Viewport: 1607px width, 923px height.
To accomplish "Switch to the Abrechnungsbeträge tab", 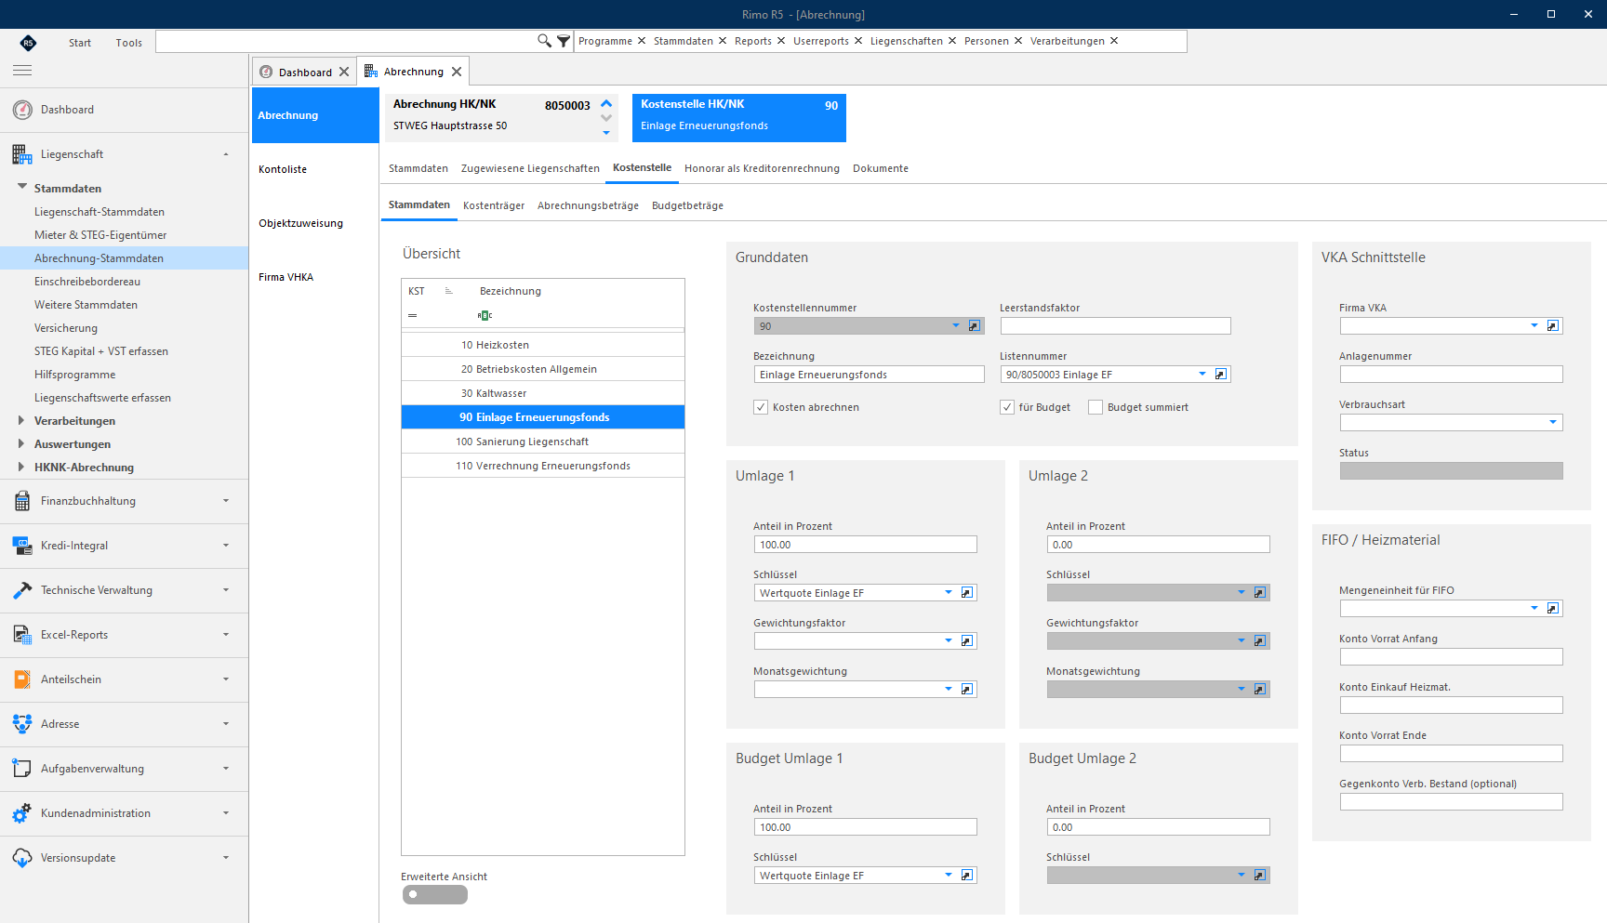I will [588, 205].
